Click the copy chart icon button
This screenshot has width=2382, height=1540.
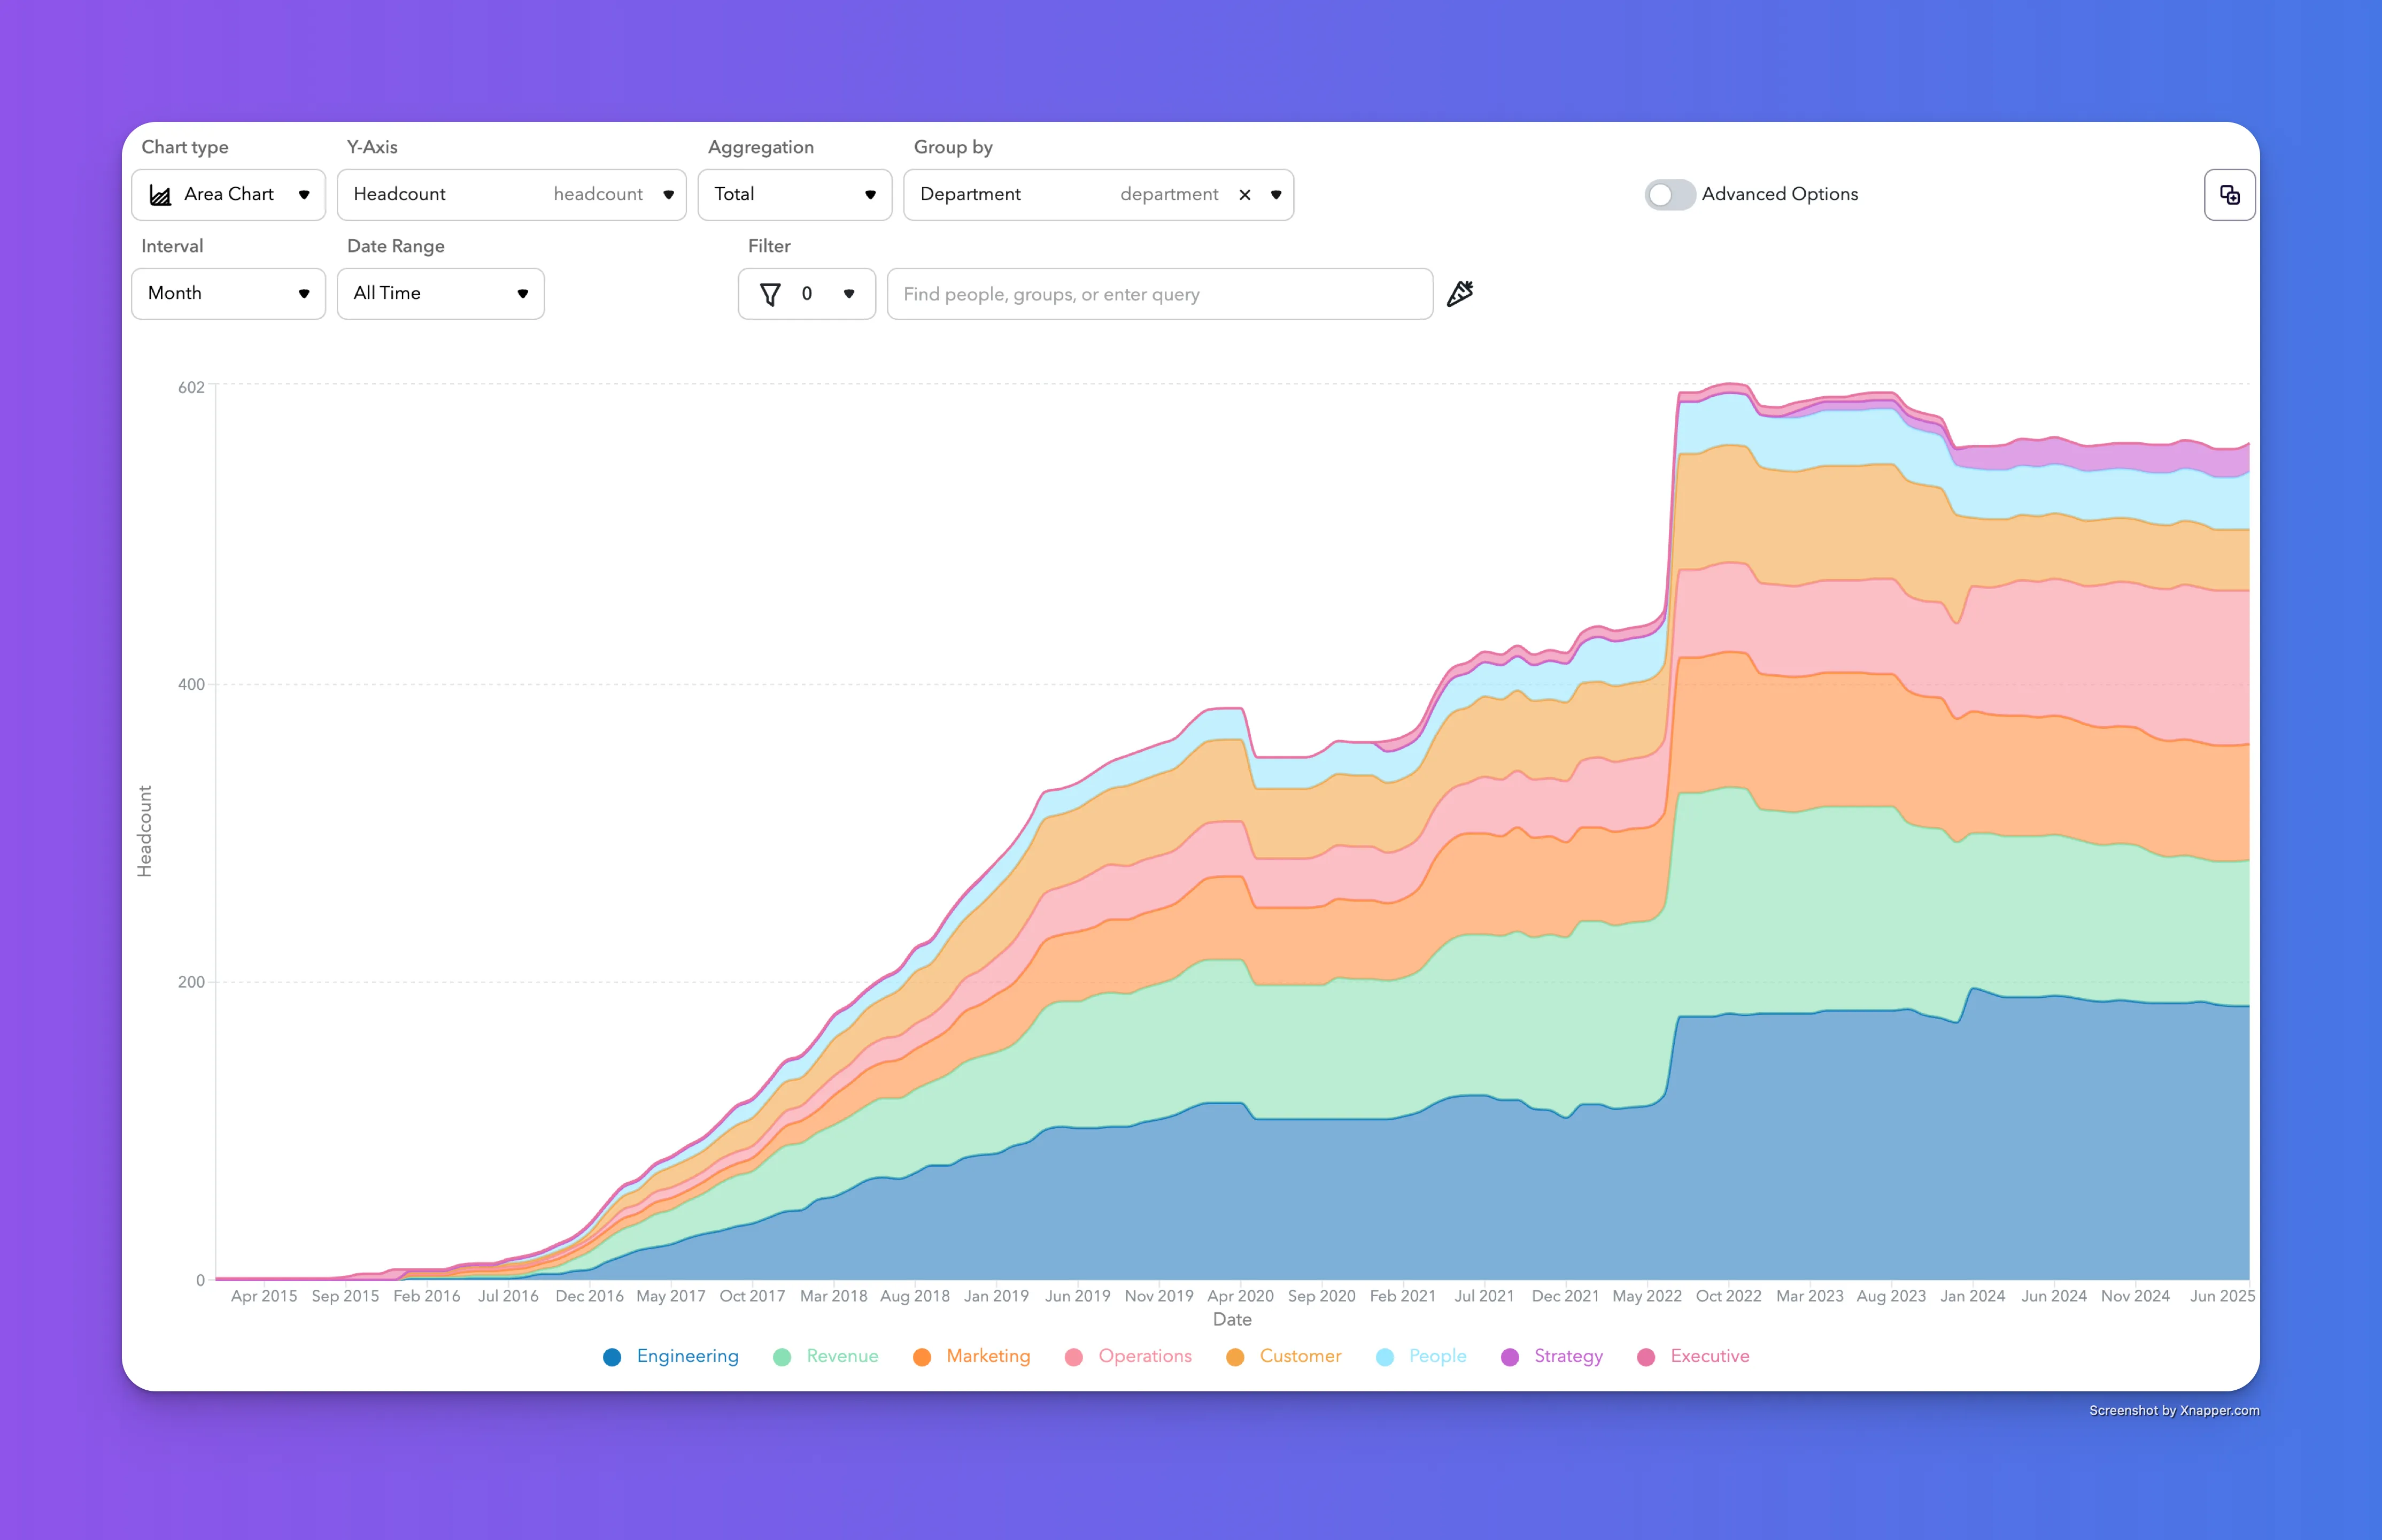2229,194
